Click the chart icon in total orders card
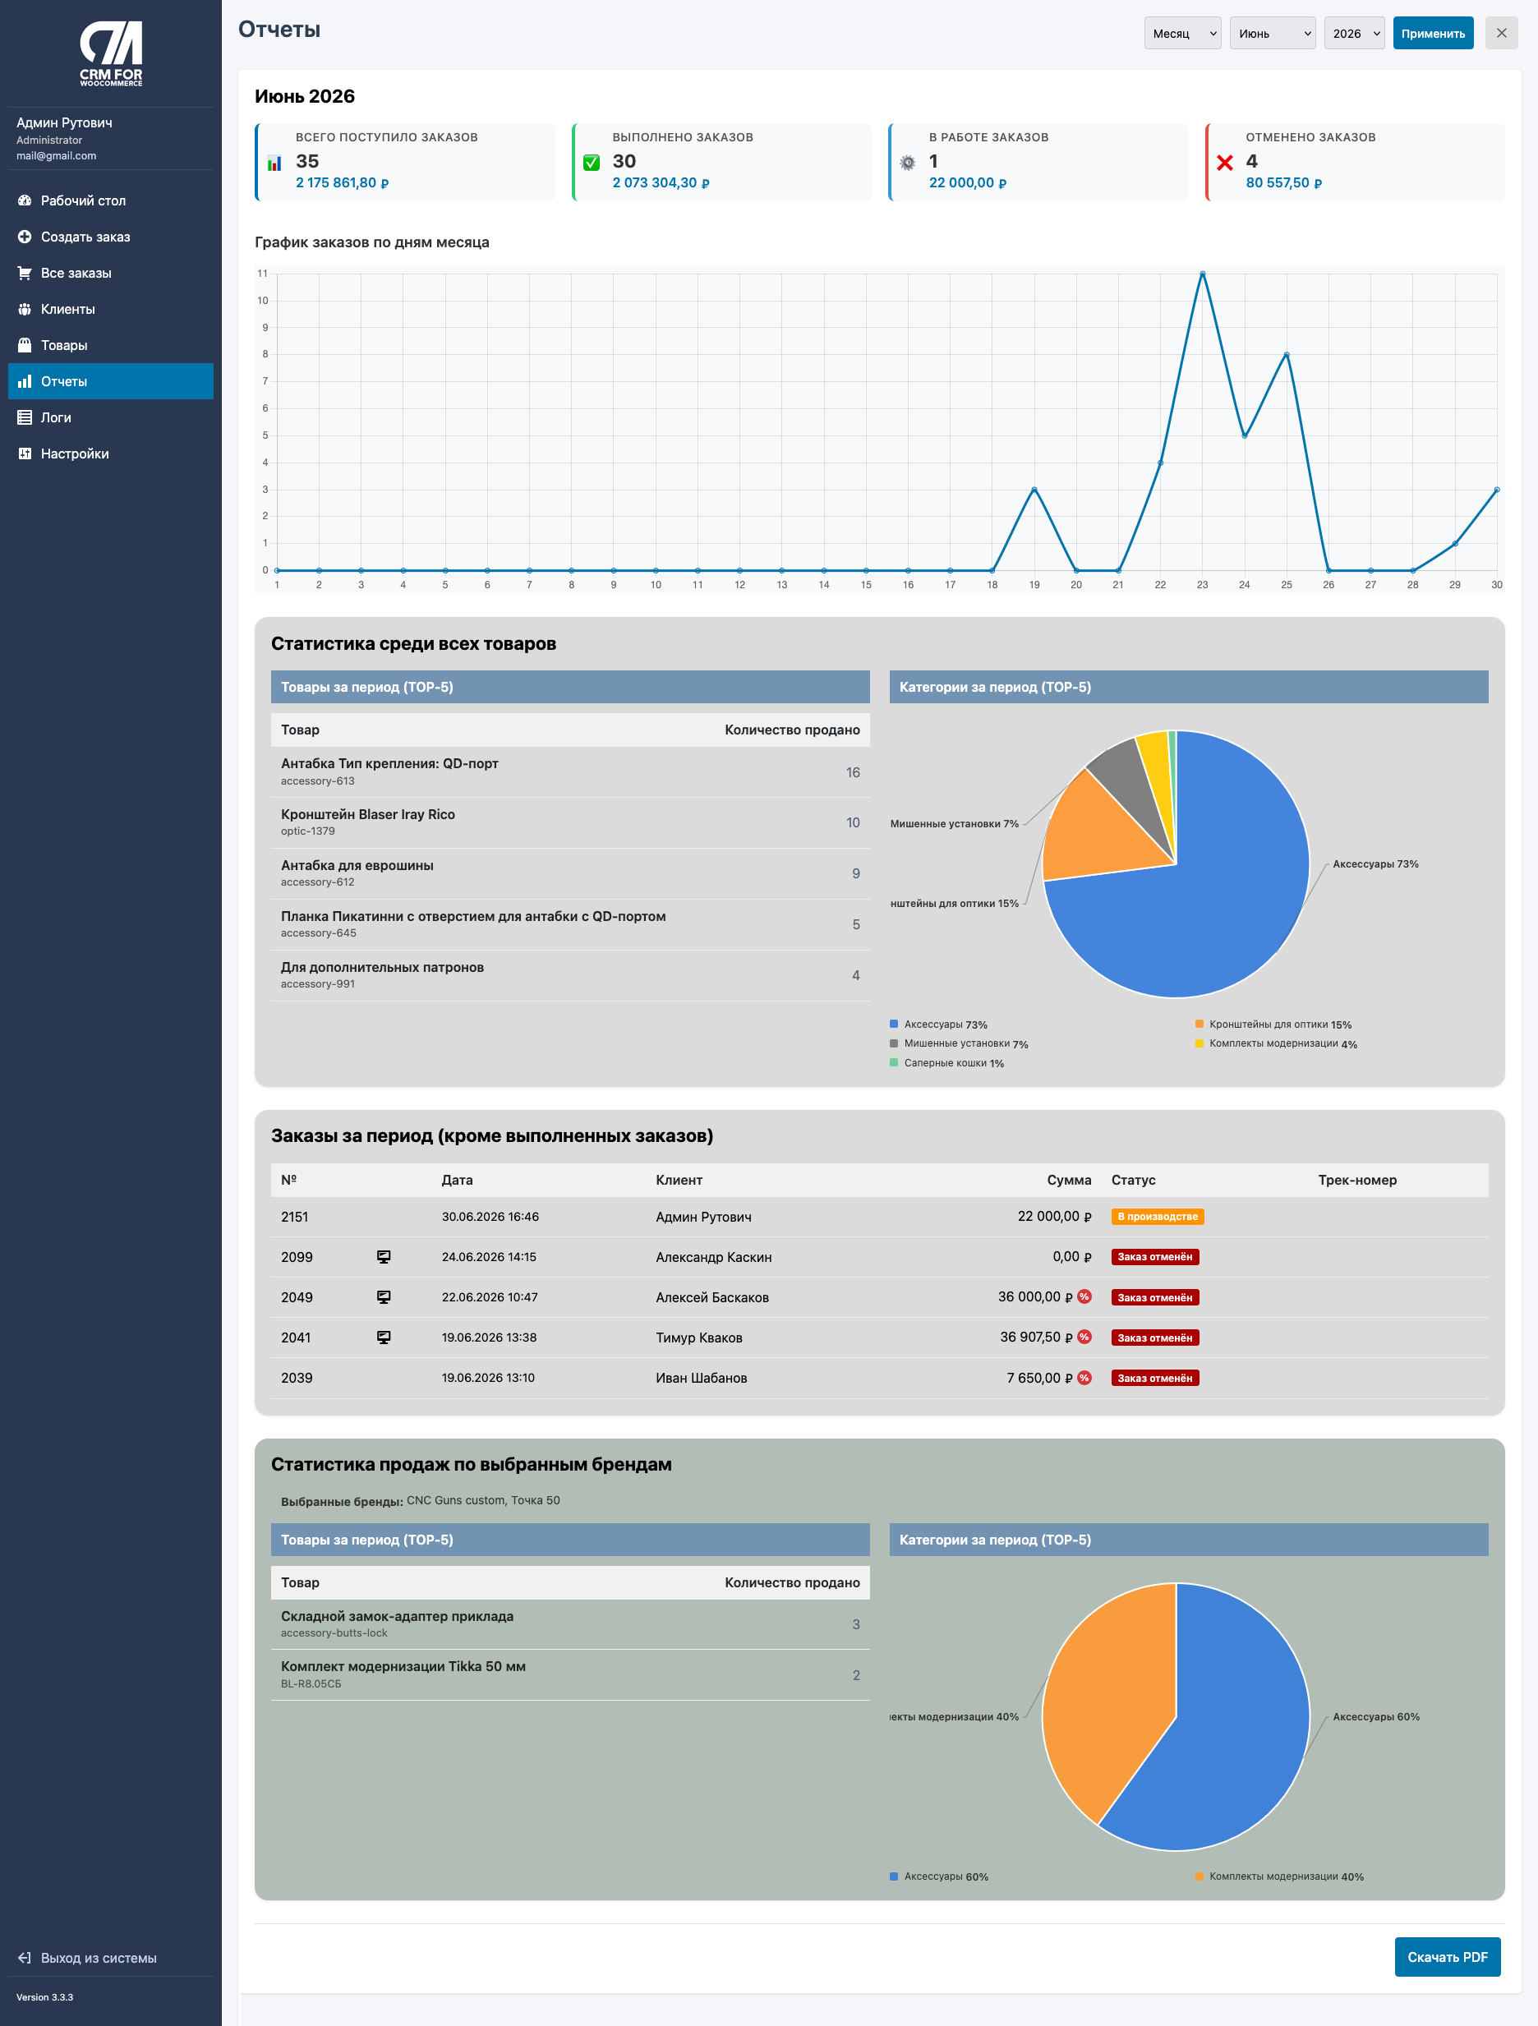Viewport: 1538px width, 2026px height. click(x=274, y=163)
